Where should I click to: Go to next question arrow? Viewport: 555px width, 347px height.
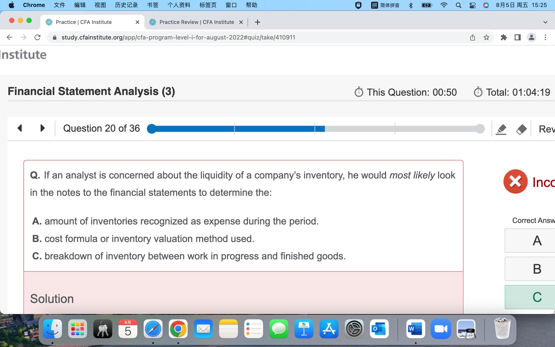[x=42, y=128]
